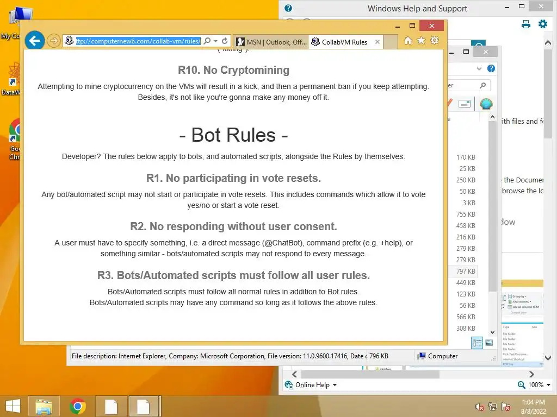This screenshot has width=557, height=417.
Task: Click the horizontal scrollbar thumb in Help and Support
Action: pos(370,375)
